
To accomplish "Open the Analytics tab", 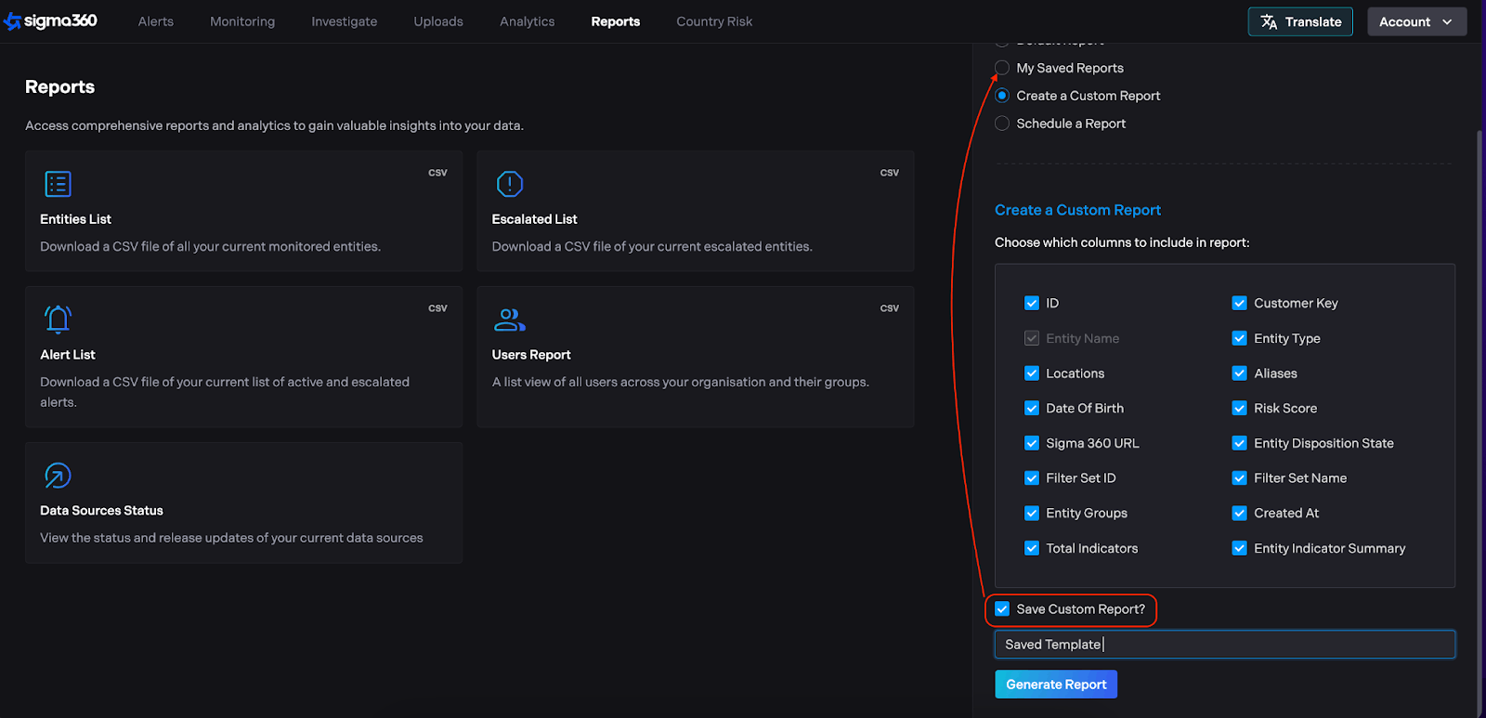I will tap(527, 21).
